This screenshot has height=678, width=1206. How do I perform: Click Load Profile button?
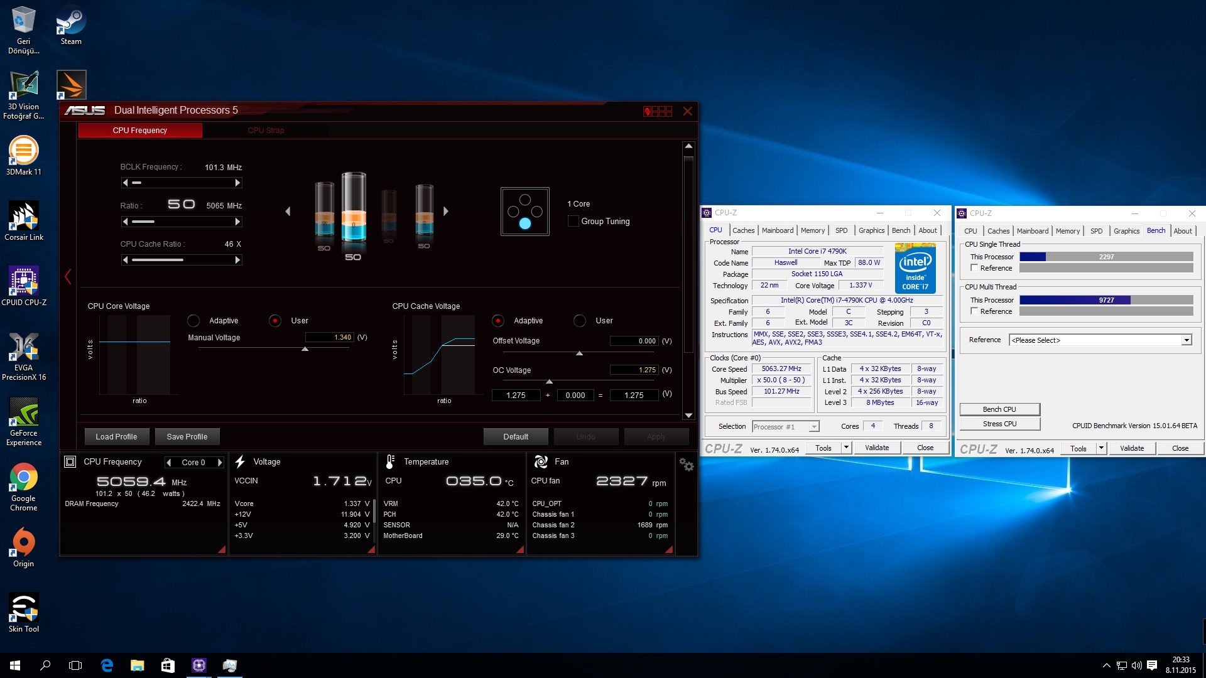116,437
